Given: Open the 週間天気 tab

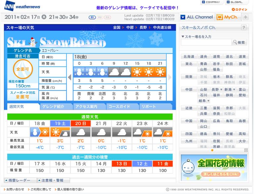Looking at the screenshot, I should pos(23,106).
